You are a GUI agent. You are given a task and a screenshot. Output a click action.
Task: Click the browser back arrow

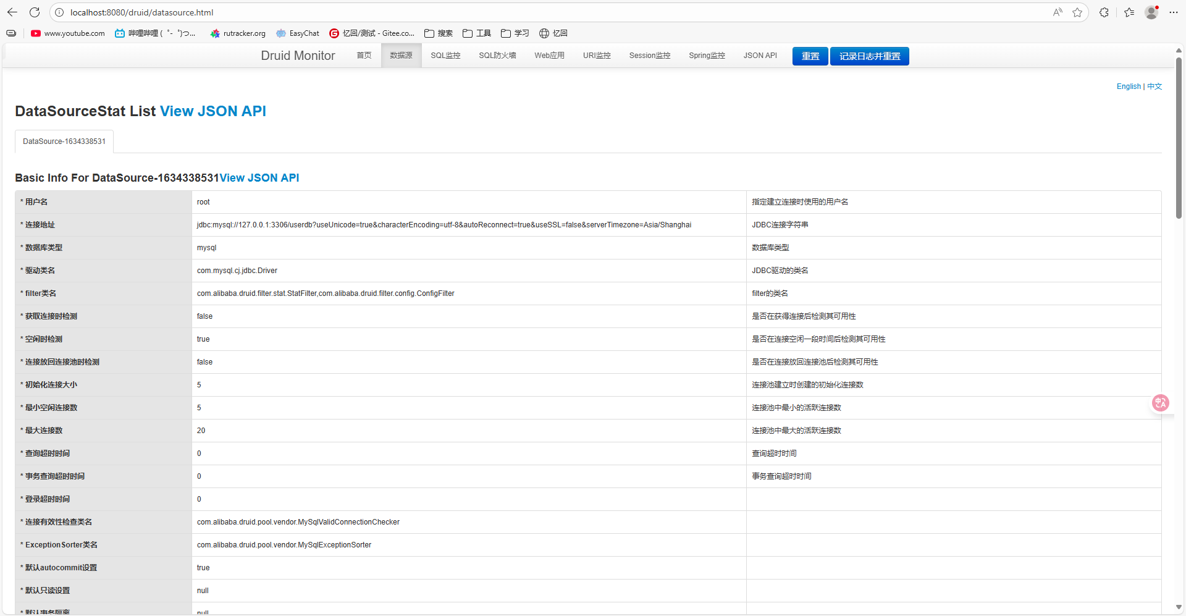12,12
